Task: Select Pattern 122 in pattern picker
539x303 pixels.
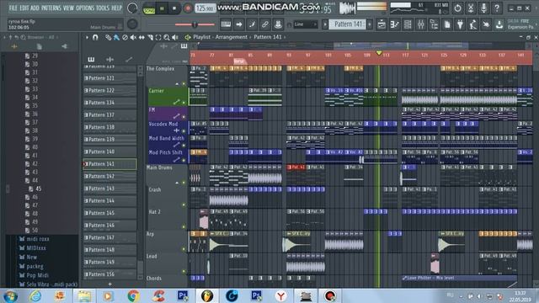Action: (109, 90)
